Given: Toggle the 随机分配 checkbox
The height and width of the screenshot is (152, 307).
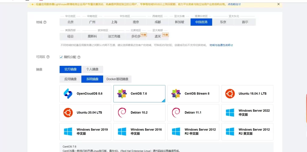Looking at the screenshot, I should [61, 57].
